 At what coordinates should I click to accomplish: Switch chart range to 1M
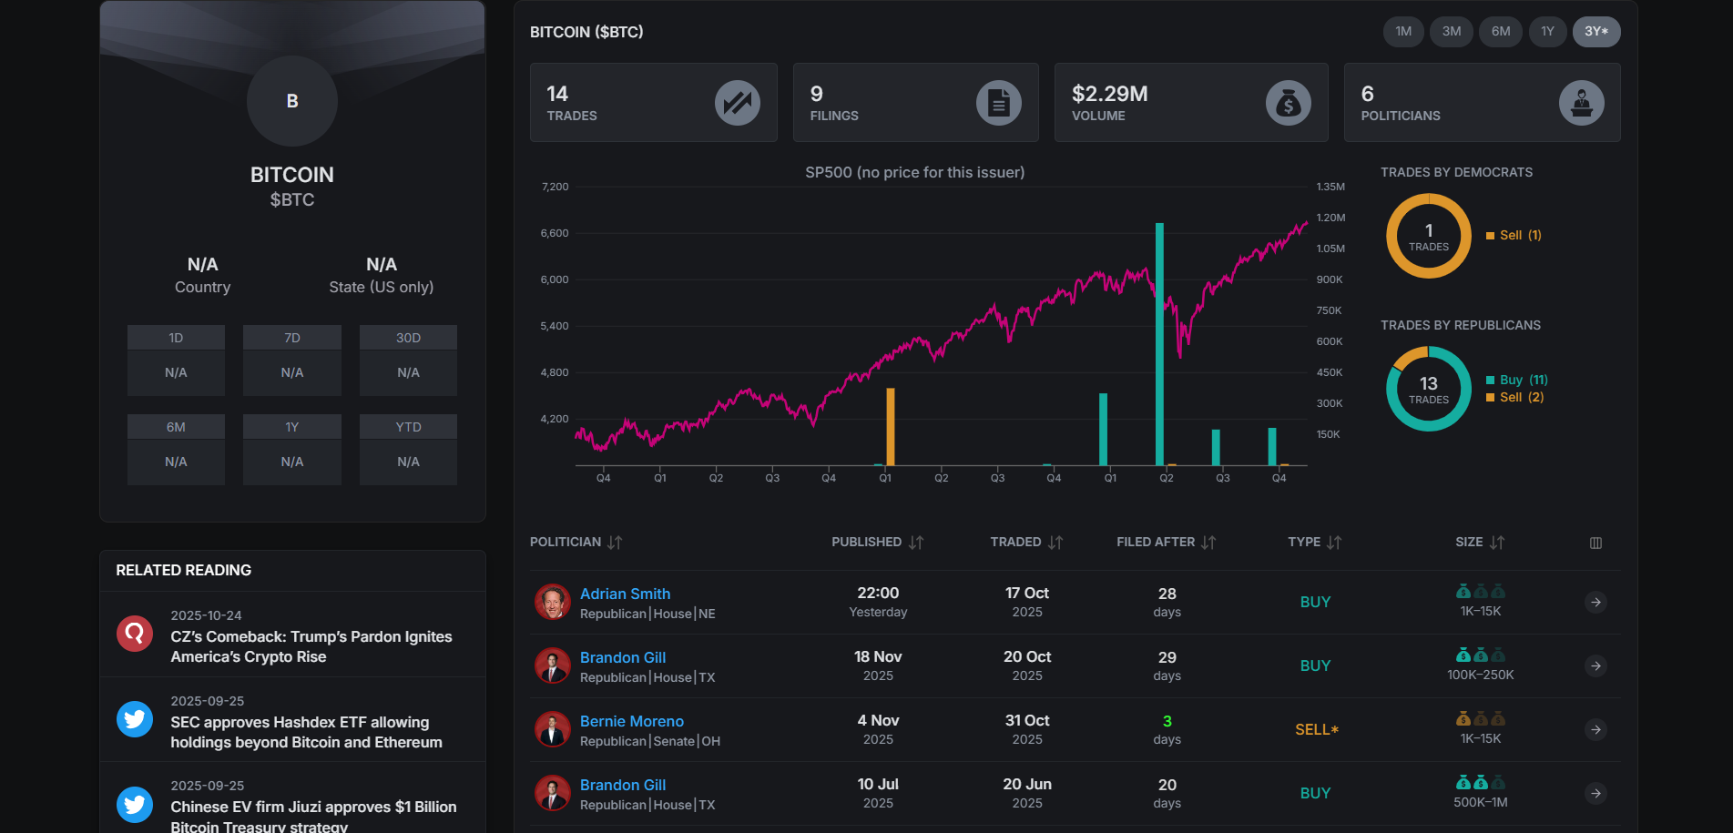[1403, 32]
